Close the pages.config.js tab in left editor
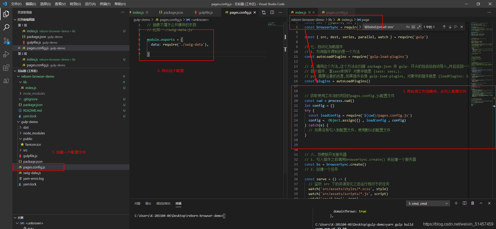 [x=255, y=12]
